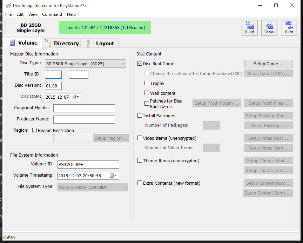303x243 pixels.
Task: Focus the first Title ID field
Action: pos(53,74)
